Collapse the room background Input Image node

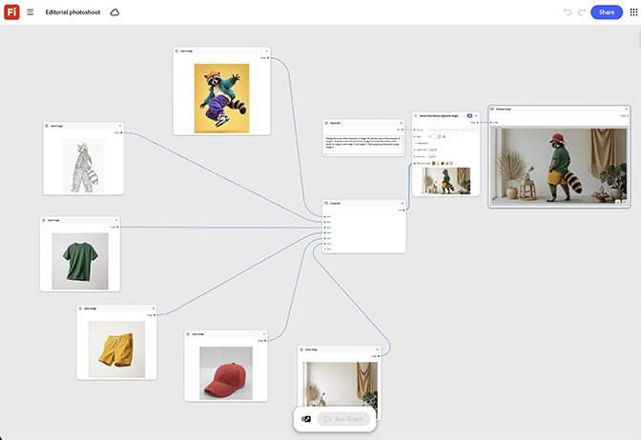pyautogui.click(x=378, y=350)
